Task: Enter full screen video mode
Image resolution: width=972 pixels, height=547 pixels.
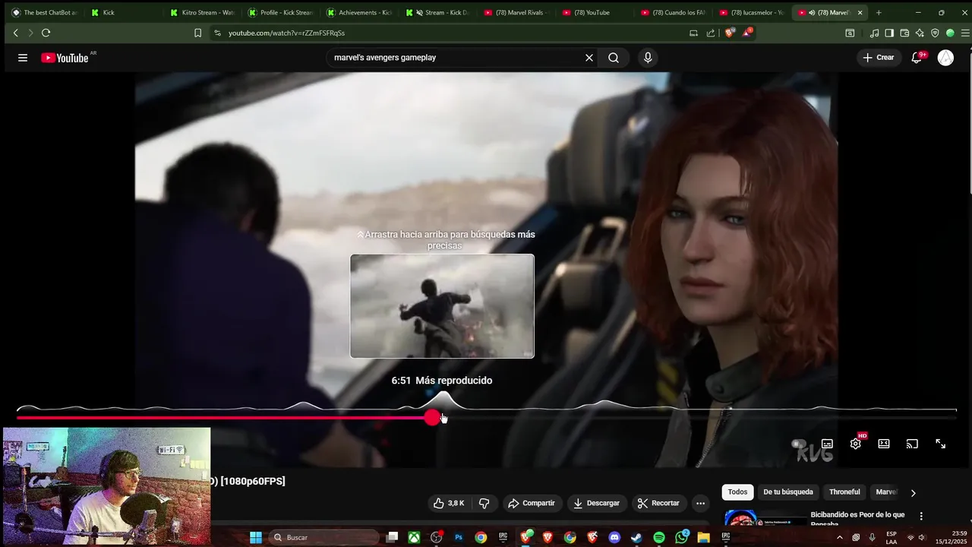Action: pos(940,444)
